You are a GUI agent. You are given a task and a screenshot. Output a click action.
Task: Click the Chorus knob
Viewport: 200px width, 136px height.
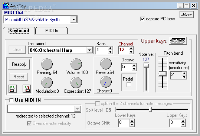pyautogui.click(x=106, y=82)
